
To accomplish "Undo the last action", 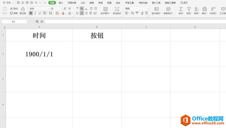I will [36, 3].
